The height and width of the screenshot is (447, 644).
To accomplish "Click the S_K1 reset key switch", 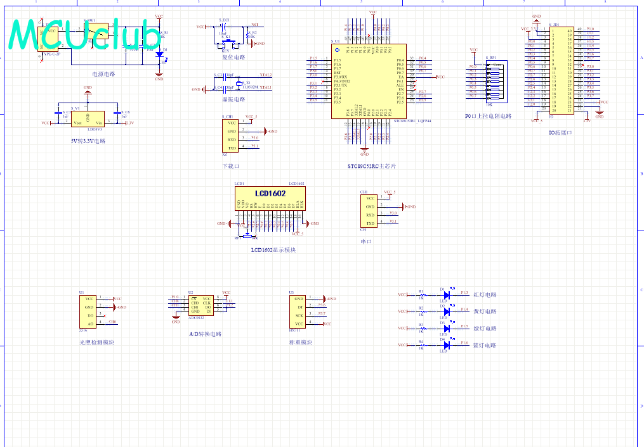I will [227, 44].
